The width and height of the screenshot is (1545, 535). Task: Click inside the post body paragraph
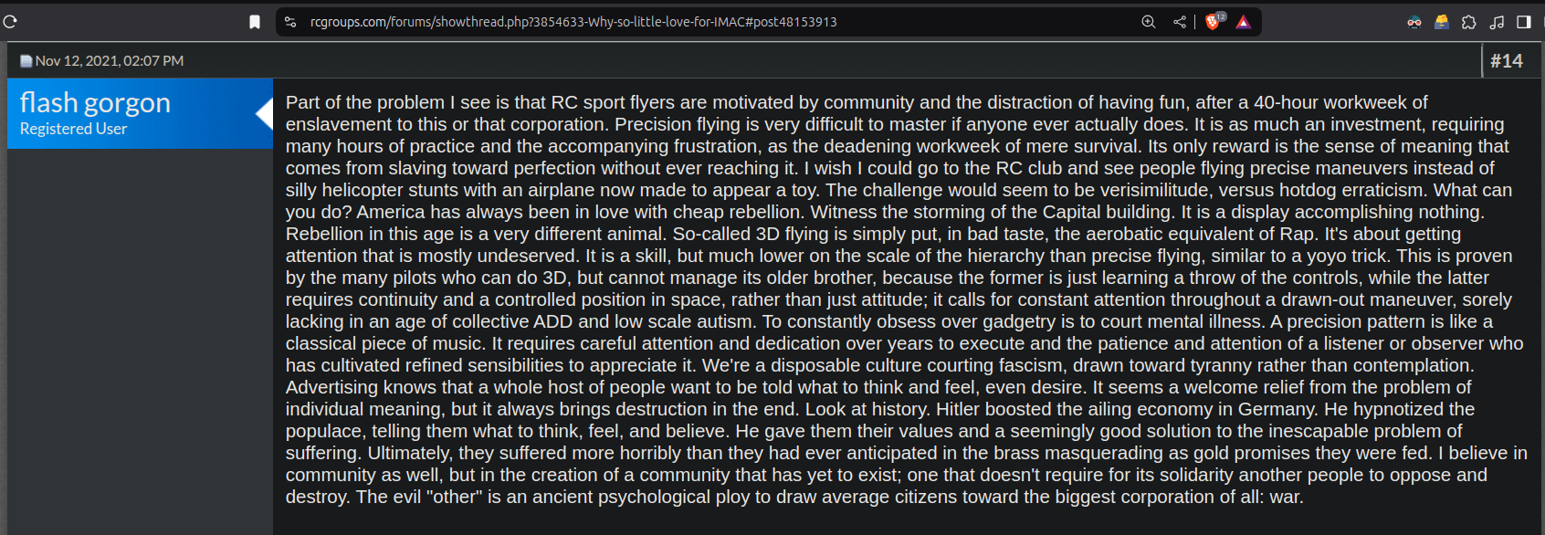pos(906,299)
